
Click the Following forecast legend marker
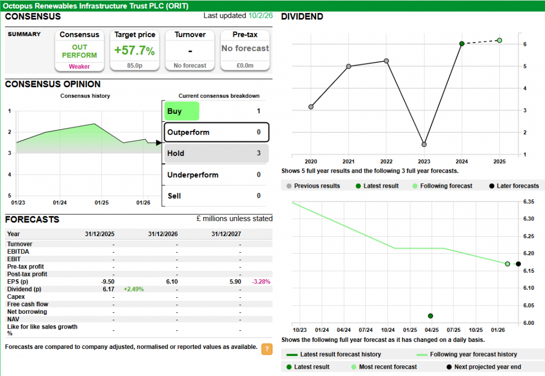(x=415, y=186)
